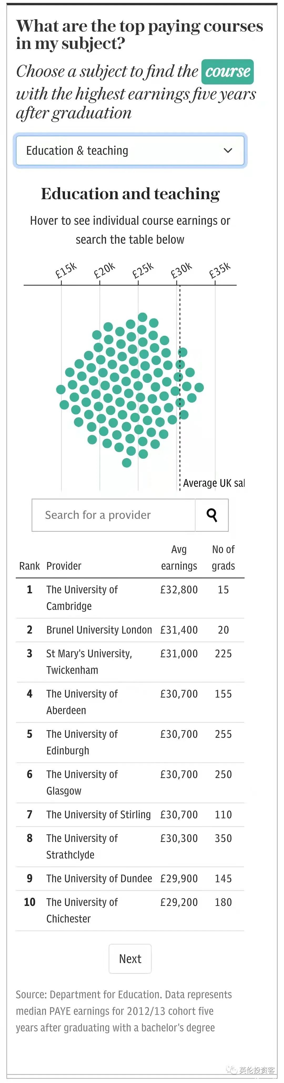This screenshot has width=284, height=1083.
Task: Click the Next button below table
Action: point(130,959)
